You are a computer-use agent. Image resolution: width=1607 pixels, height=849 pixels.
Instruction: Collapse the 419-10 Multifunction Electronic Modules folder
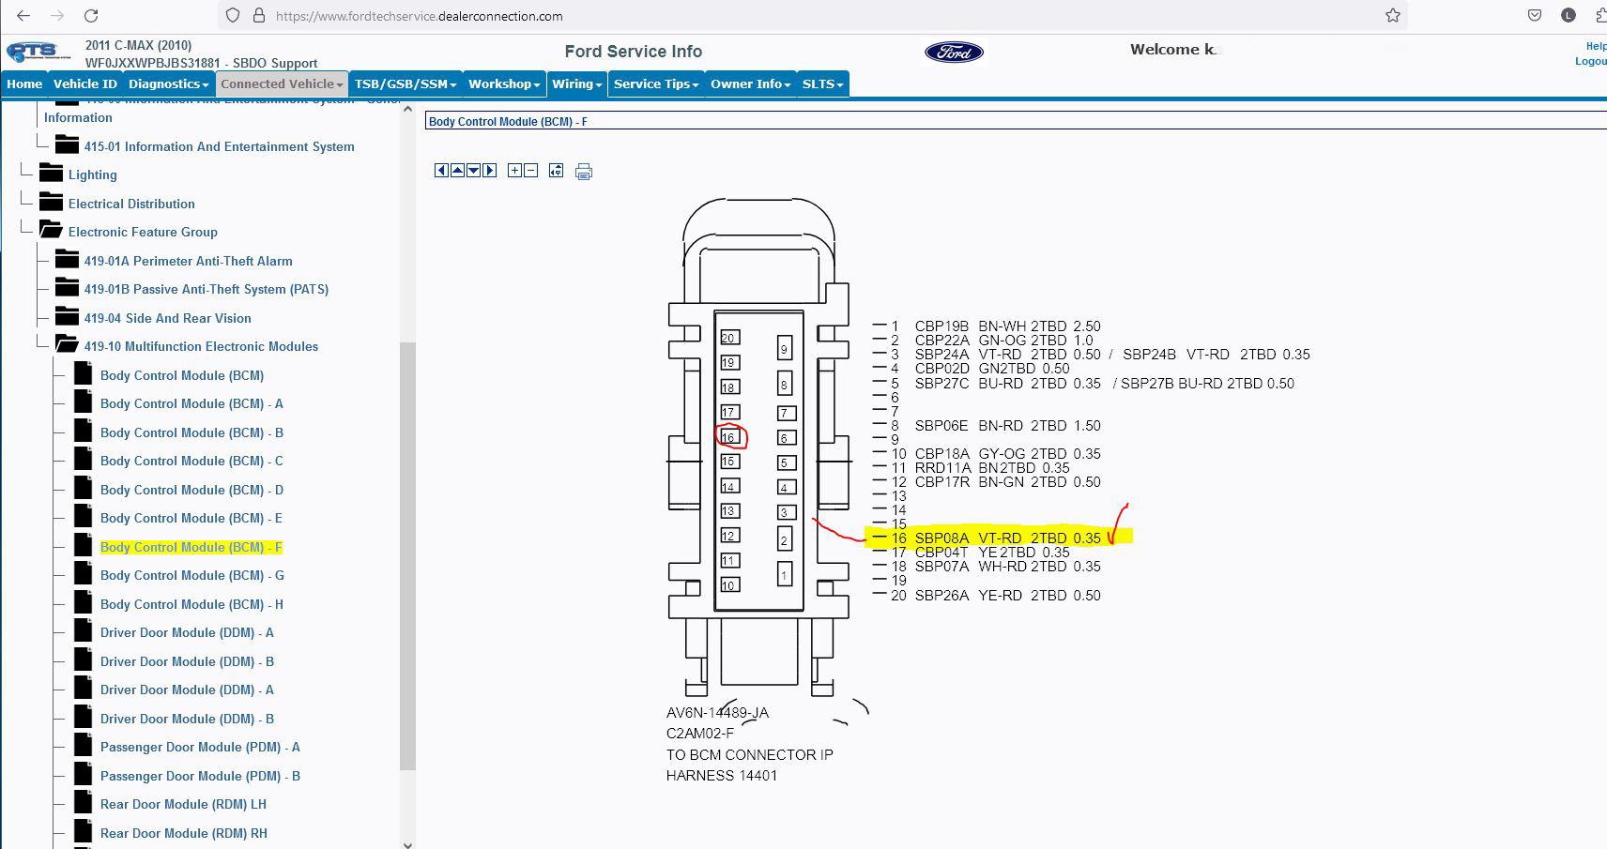pos(67,344)
